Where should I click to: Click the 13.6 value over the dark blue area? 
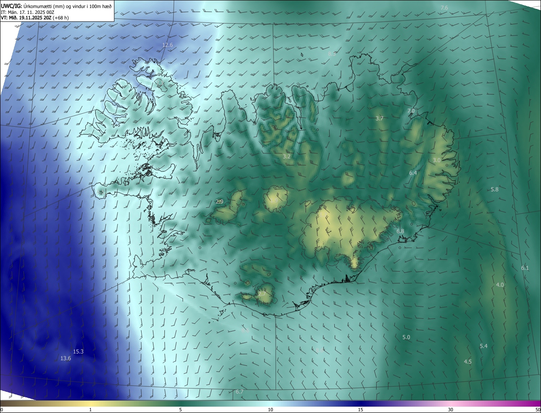pyautogui.click(x=66, y=358)
